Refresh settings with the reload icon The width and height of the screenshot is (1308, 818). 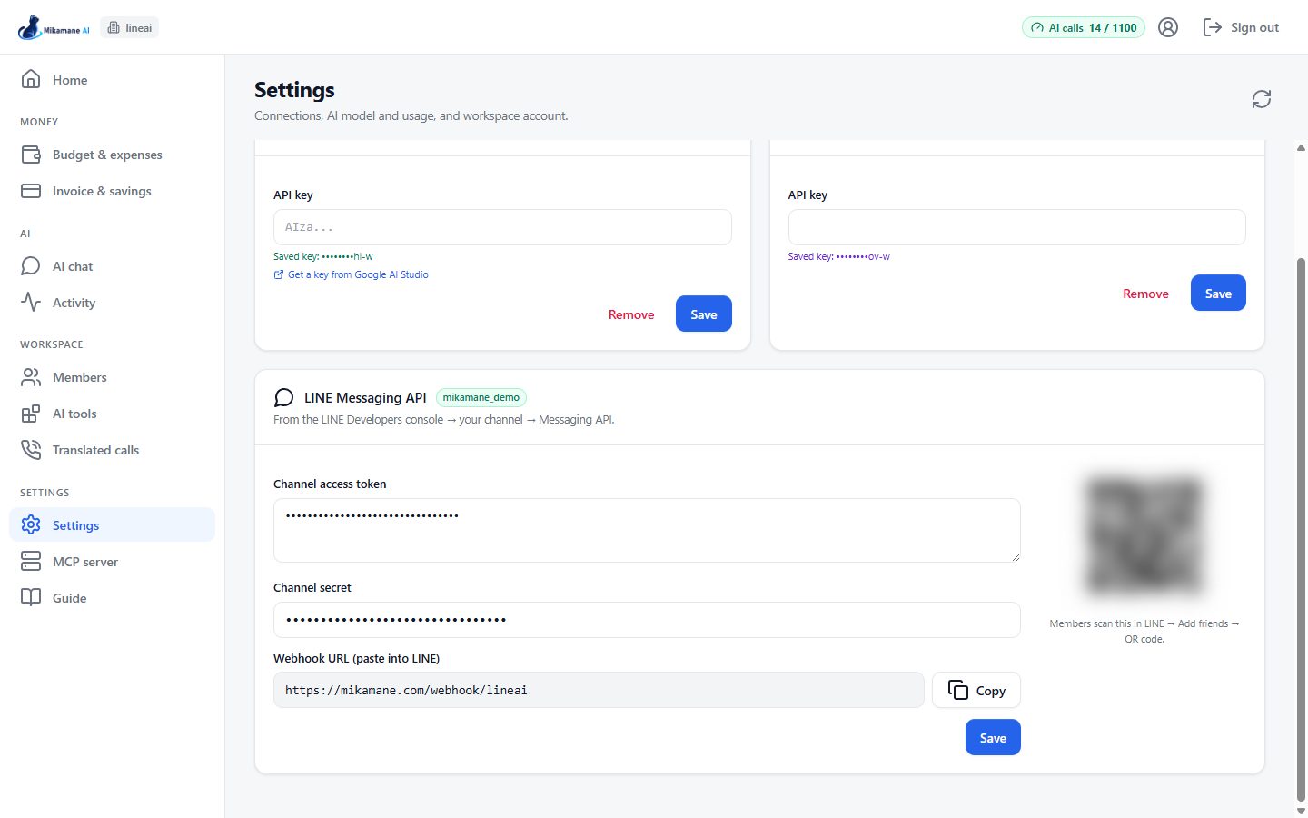click(1262, 99)
